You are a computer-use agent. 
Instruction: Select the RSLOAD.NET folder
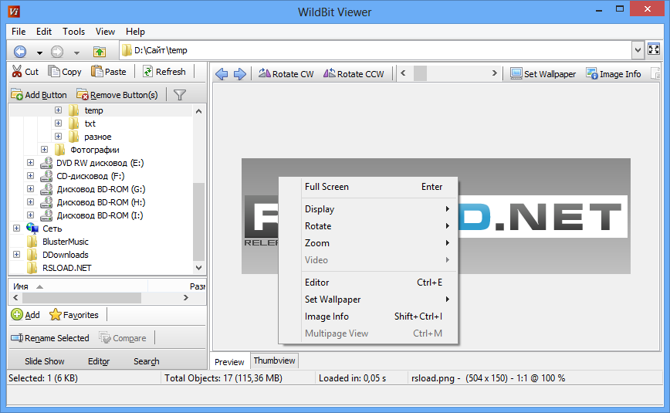[x=66, y=268]
